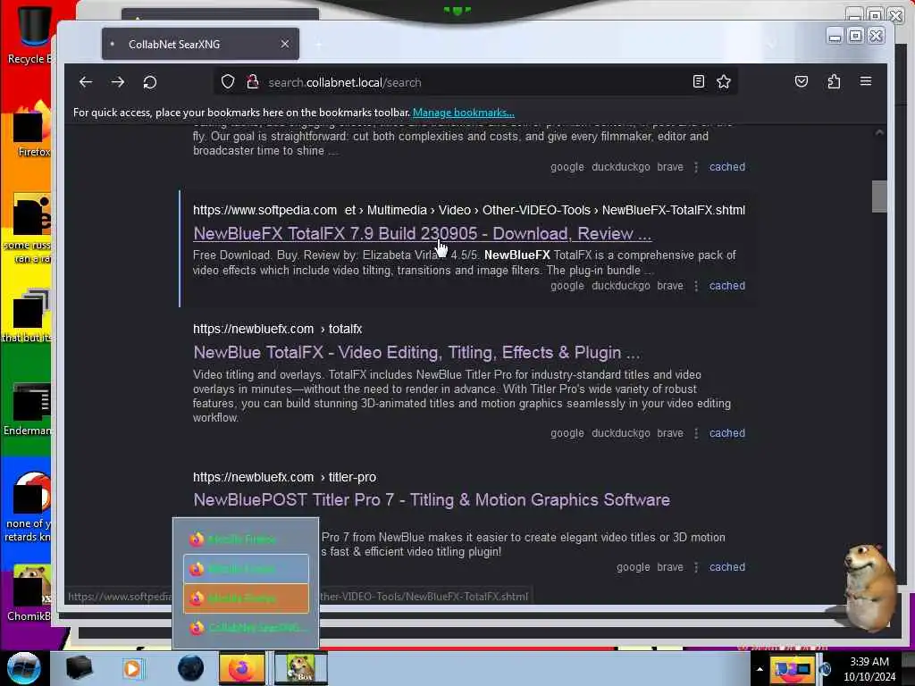Open cached copy of the totalfx result
Viewport: 915px width, 686px height.
point(726,433)
